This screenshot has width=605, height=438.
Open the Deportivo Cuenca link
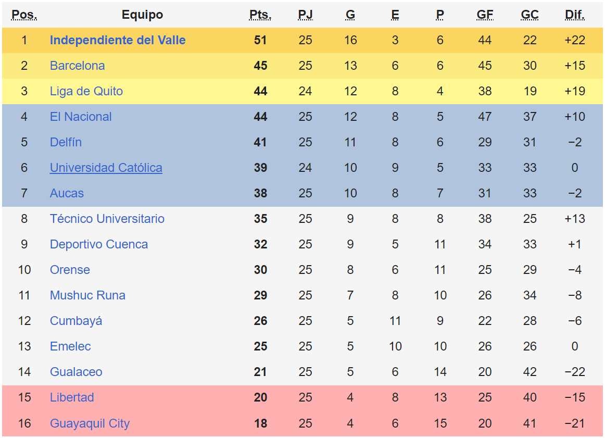pyautogui.click(x=98, y=245)
